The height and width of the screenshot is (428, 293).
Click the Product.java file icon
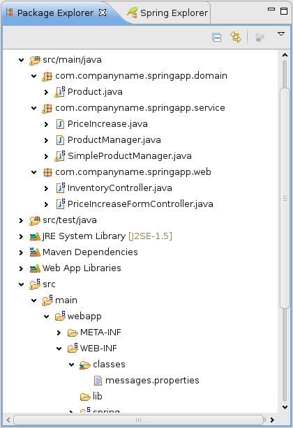tap(60, 92)
